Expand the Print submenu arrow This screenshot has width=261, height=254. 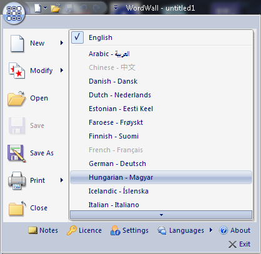[x=62, y=180]
